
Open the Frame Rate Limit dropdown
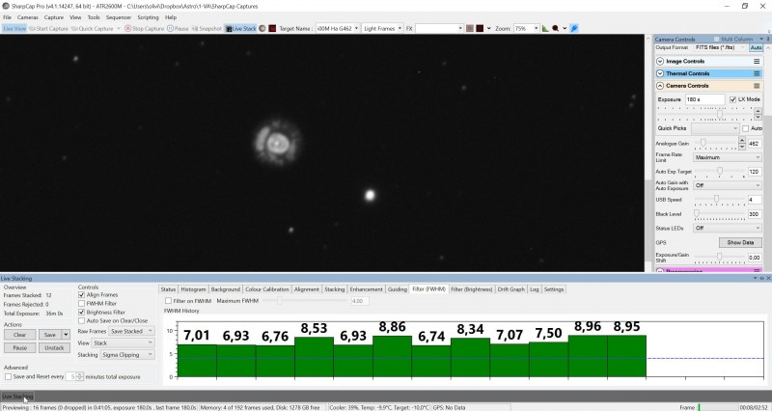coord(728,157)
